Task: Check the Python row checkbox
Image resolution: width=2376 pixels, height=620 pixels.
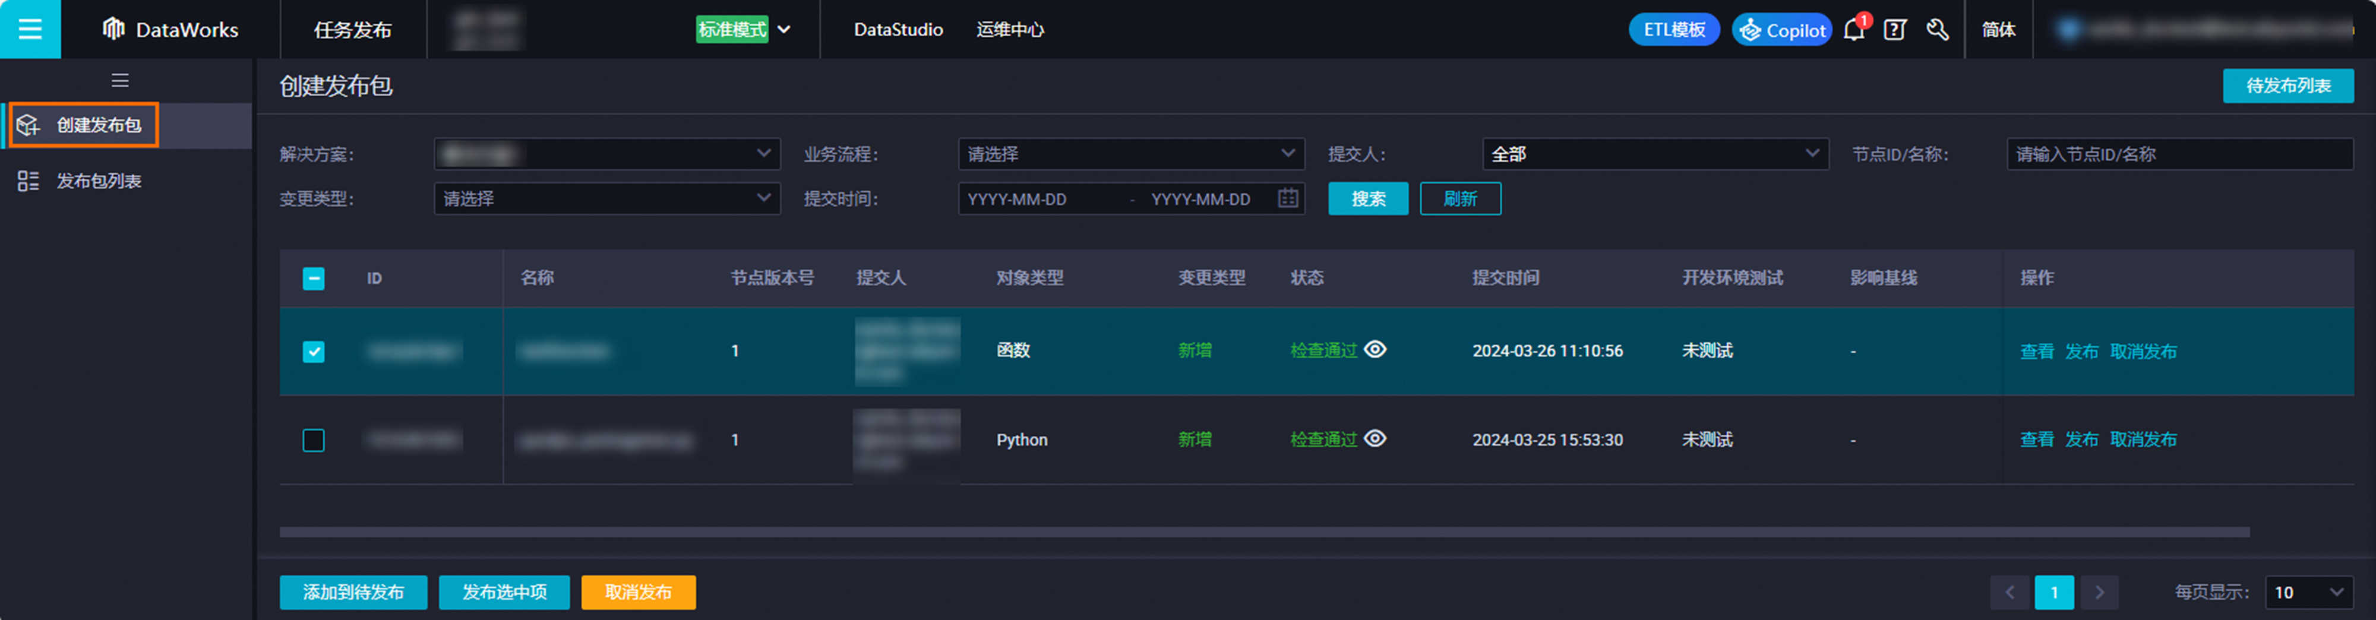Action: tap(314, 440)
